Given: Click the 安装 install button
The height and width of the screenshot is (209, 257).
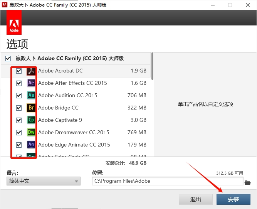Looking at the screenshot, I should click(x=233, y=199).
